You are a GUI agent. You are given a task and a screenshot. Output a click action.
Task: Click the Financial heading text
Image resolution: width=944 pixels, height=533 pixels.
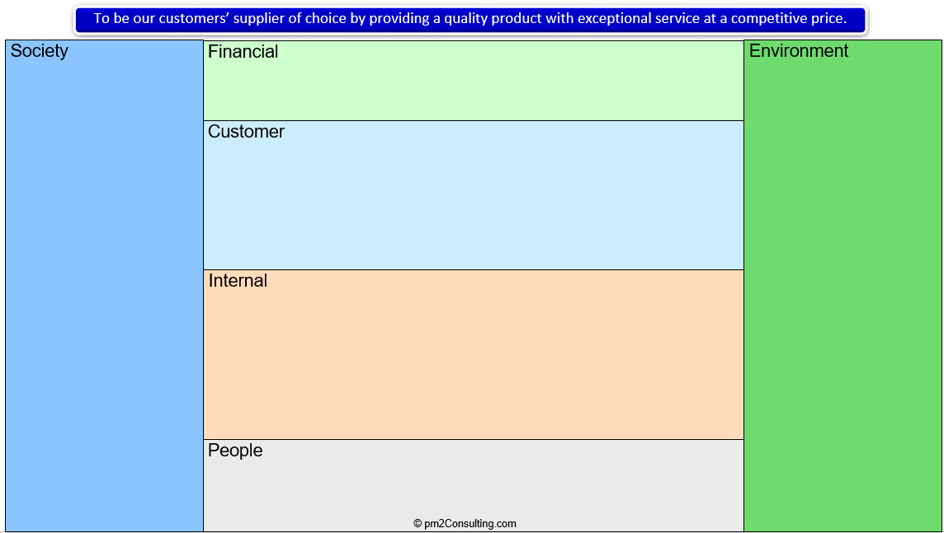(x=243, y=52)
